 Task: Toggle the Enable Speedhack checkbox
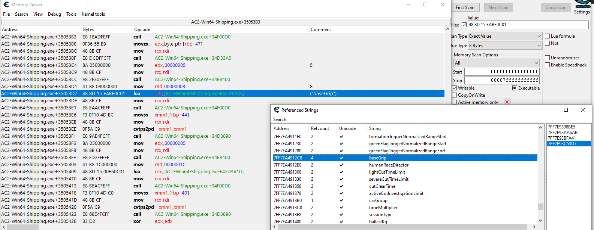[548, 65]
